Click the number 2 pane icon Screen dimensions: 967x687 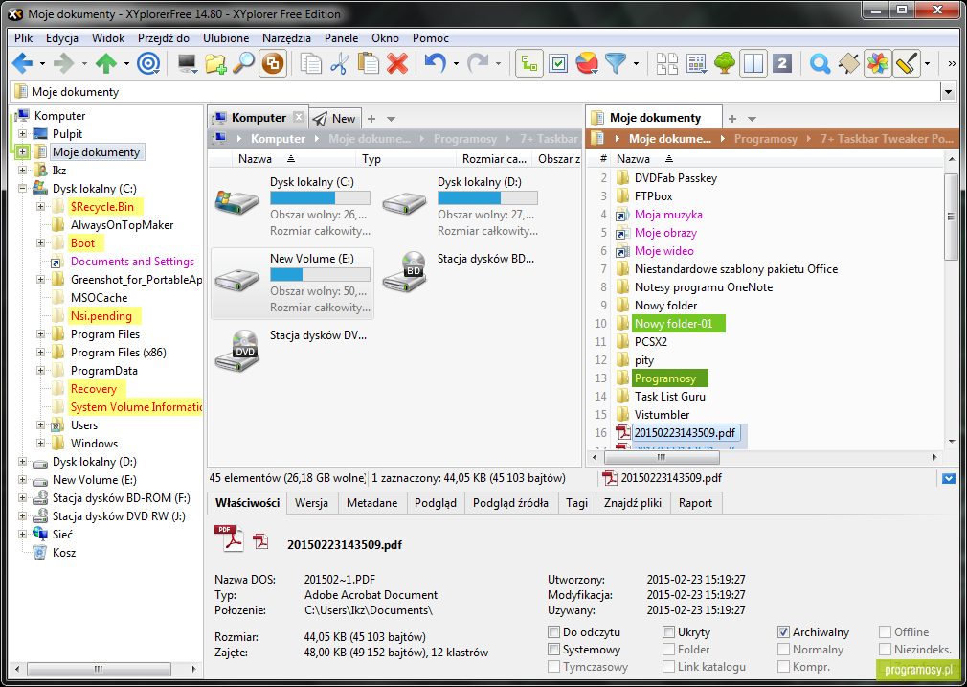(782, 63)
